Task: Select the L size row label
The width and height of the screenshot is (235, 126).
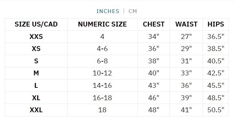Action: point(36,85)
